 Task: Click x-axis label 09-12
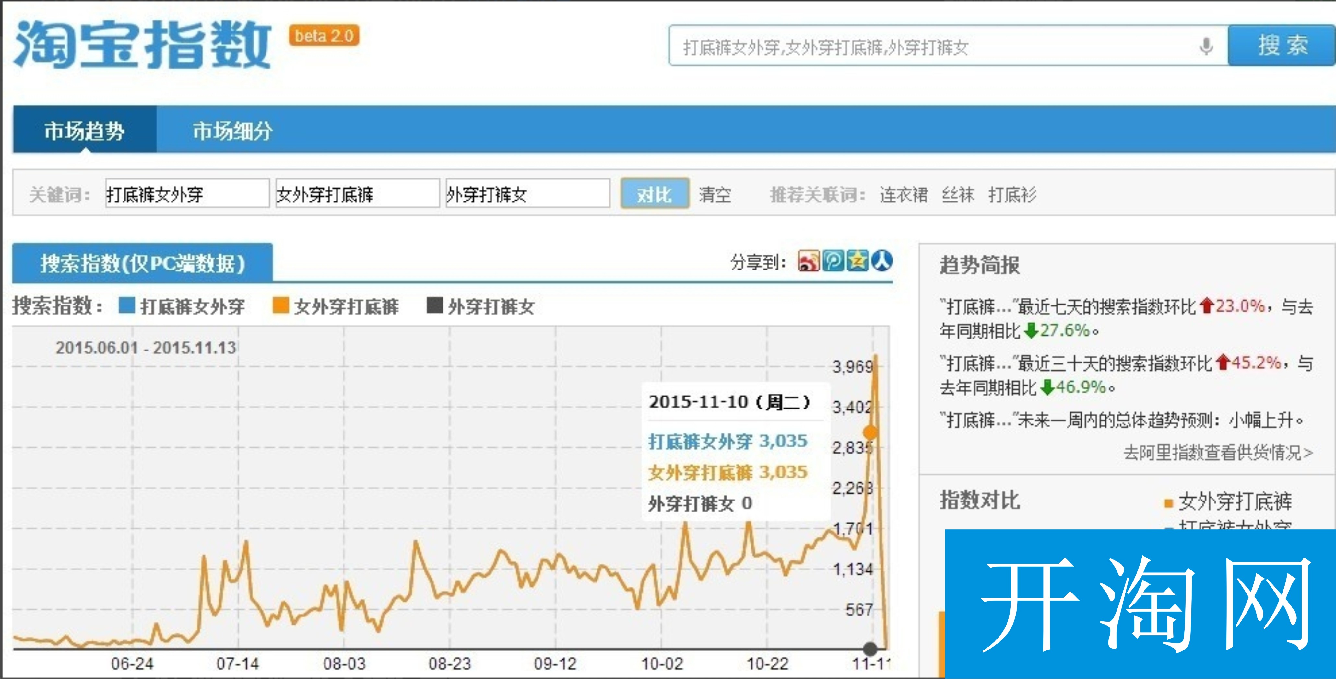(555, 663)
